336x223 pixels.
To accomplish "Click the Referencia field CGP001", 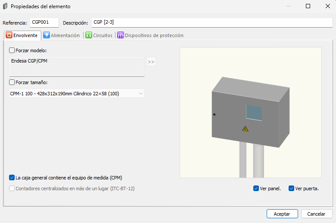I will [x=44, y=22].
